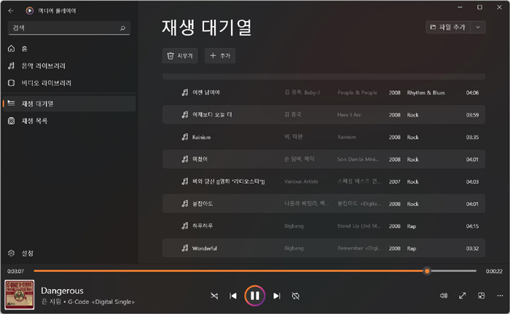Click music note icon for Rainism
510x314 pixels.
point(185,137)
